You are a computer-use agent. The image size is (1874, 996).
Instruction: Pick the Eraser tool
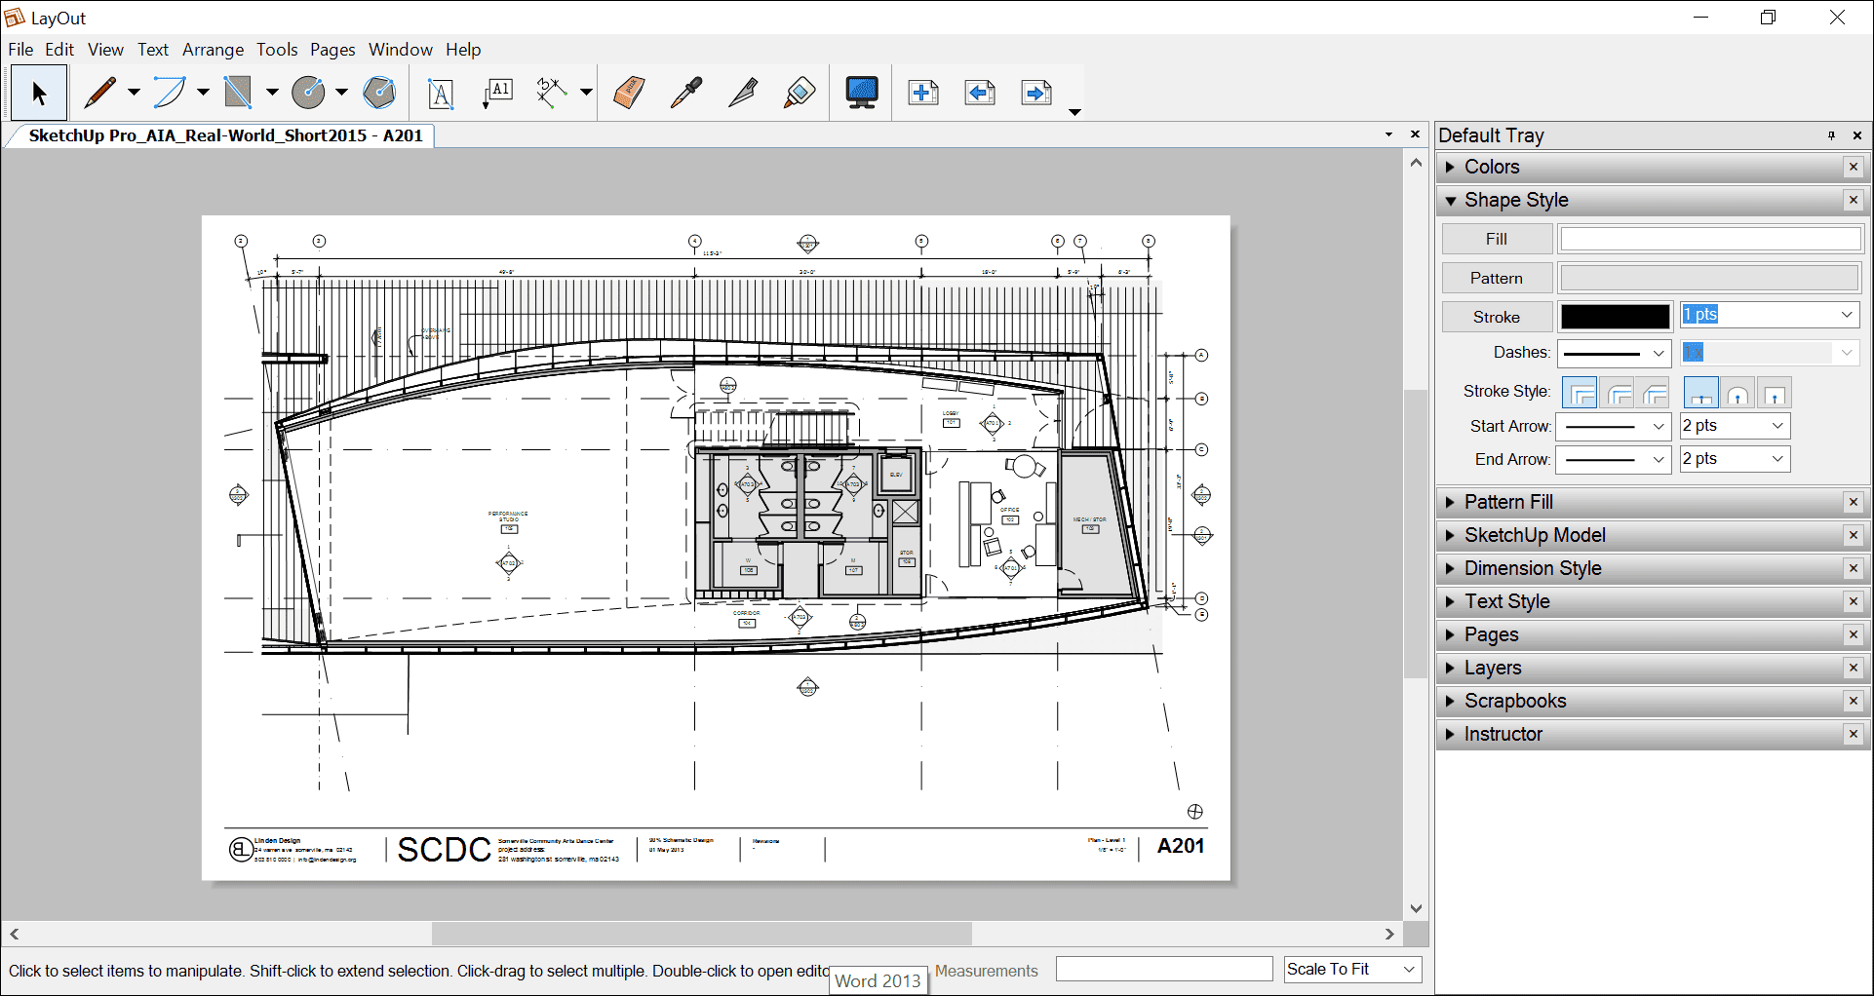pyautogui.click(x=628, y=93)
